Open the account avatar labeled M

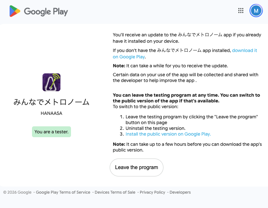pos(256,11)
